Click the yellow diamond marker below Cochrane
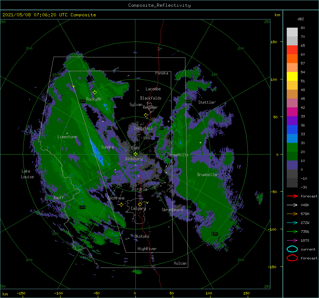 pos(121,204)
